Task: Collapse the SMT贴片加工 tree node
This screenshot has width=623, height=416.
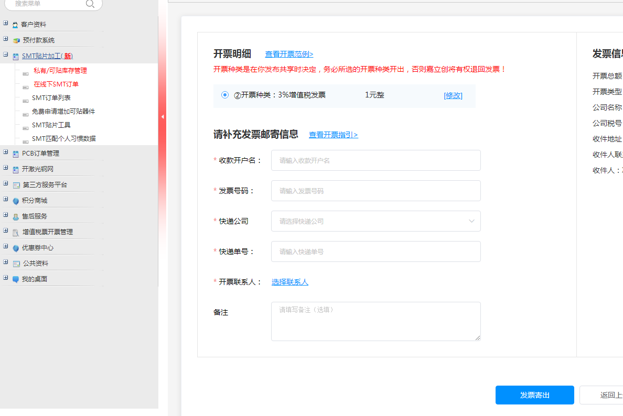Action: (6, 55)
